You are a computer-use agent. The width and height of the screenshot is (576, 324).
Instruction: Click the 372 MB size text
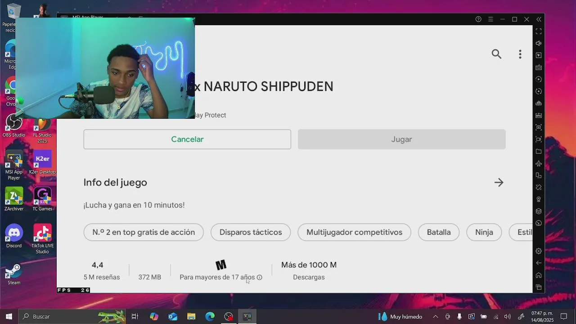pyautogui.click(x=149, y=277)
